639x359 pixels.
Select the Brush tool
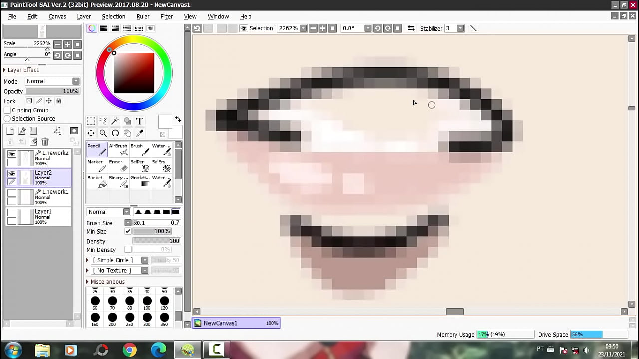coord(140,149)
